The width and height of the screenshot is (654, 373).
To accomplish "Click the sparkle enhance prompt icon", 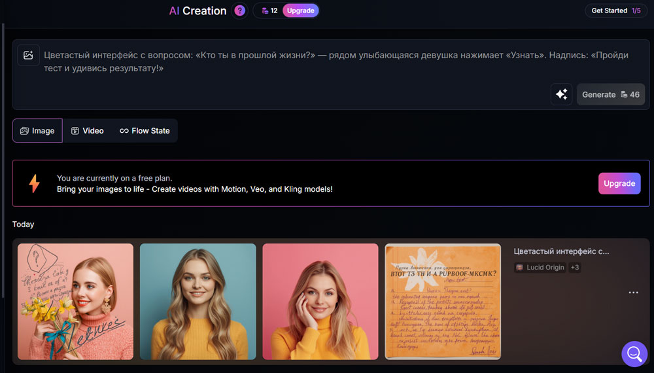I will [561, 94].
